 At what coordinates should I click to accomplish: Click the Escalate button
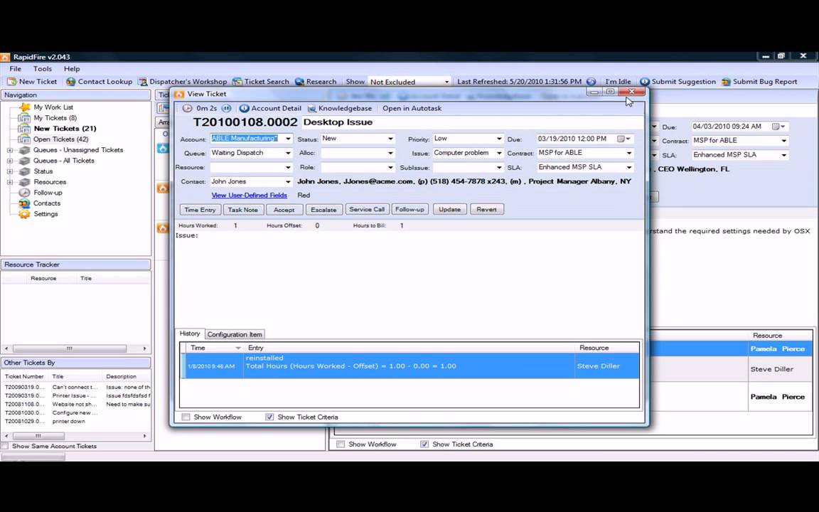324,210
